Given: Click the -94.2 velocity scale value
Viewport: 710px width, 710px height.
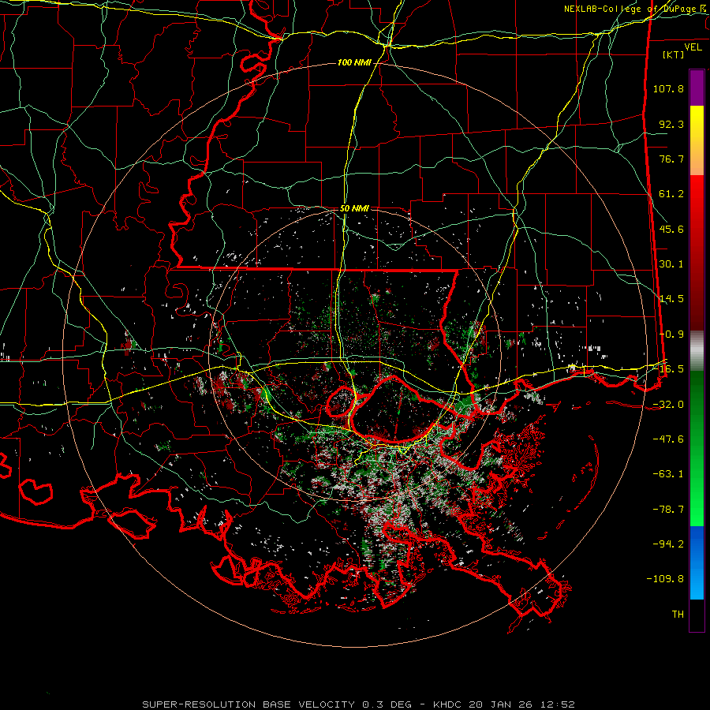Looking at the screenshot, I should pyautogui.click(x=668, y=544).
